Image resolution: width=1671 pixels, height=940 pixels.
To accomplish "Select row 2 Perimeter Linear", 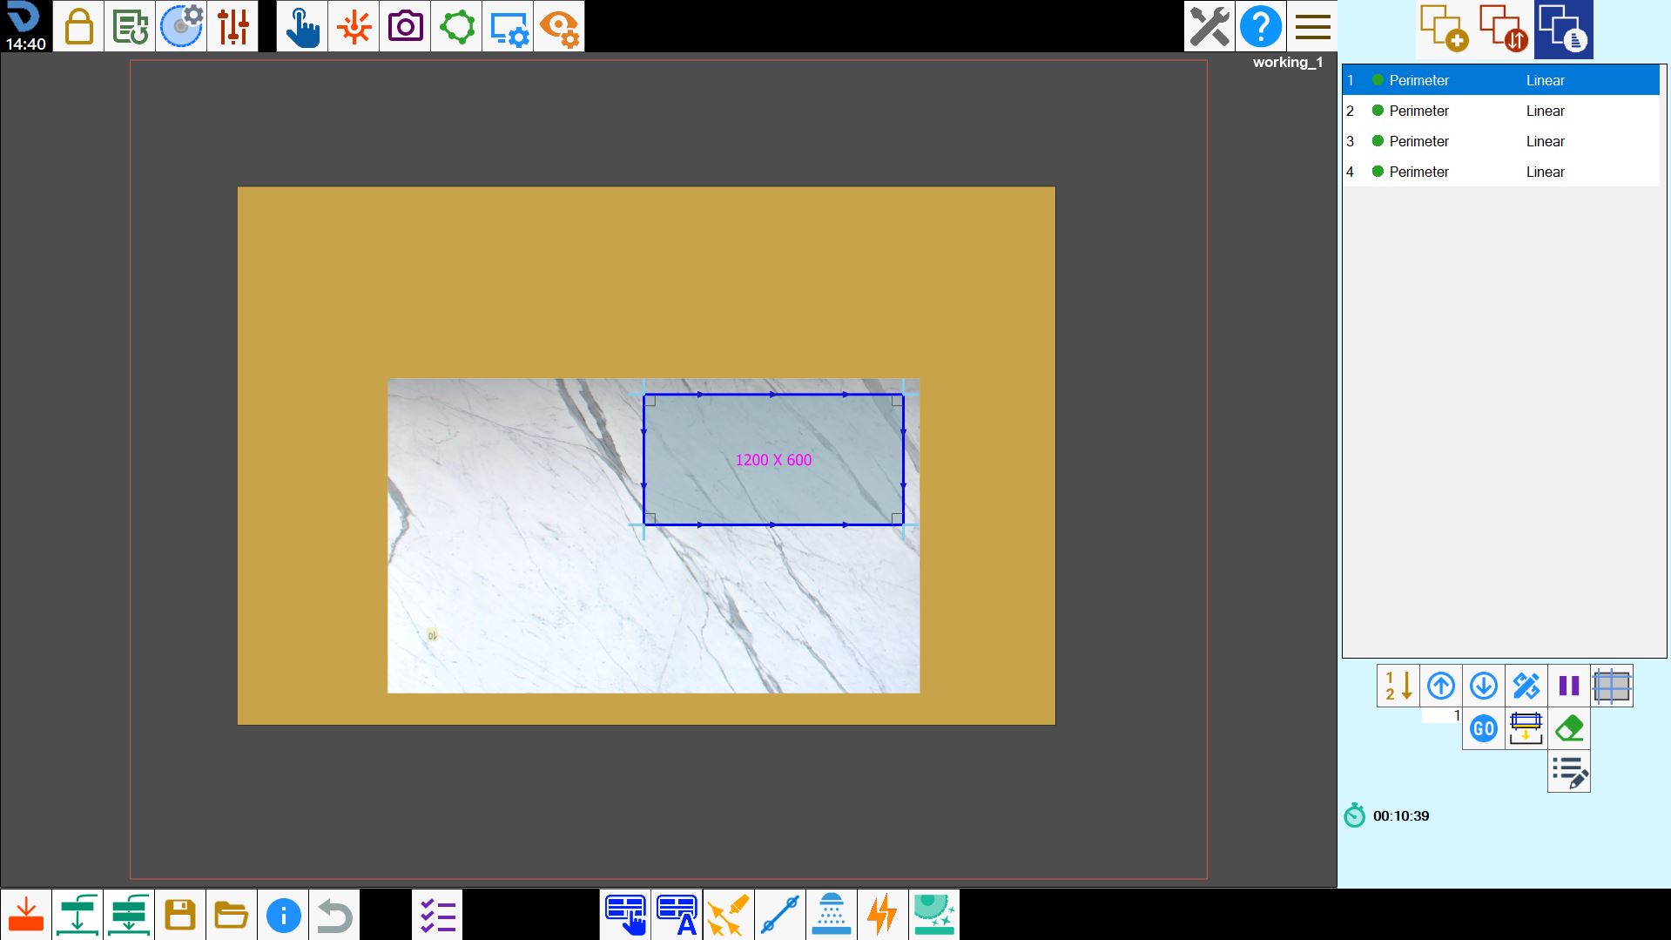I will (x=1500, y=111).
